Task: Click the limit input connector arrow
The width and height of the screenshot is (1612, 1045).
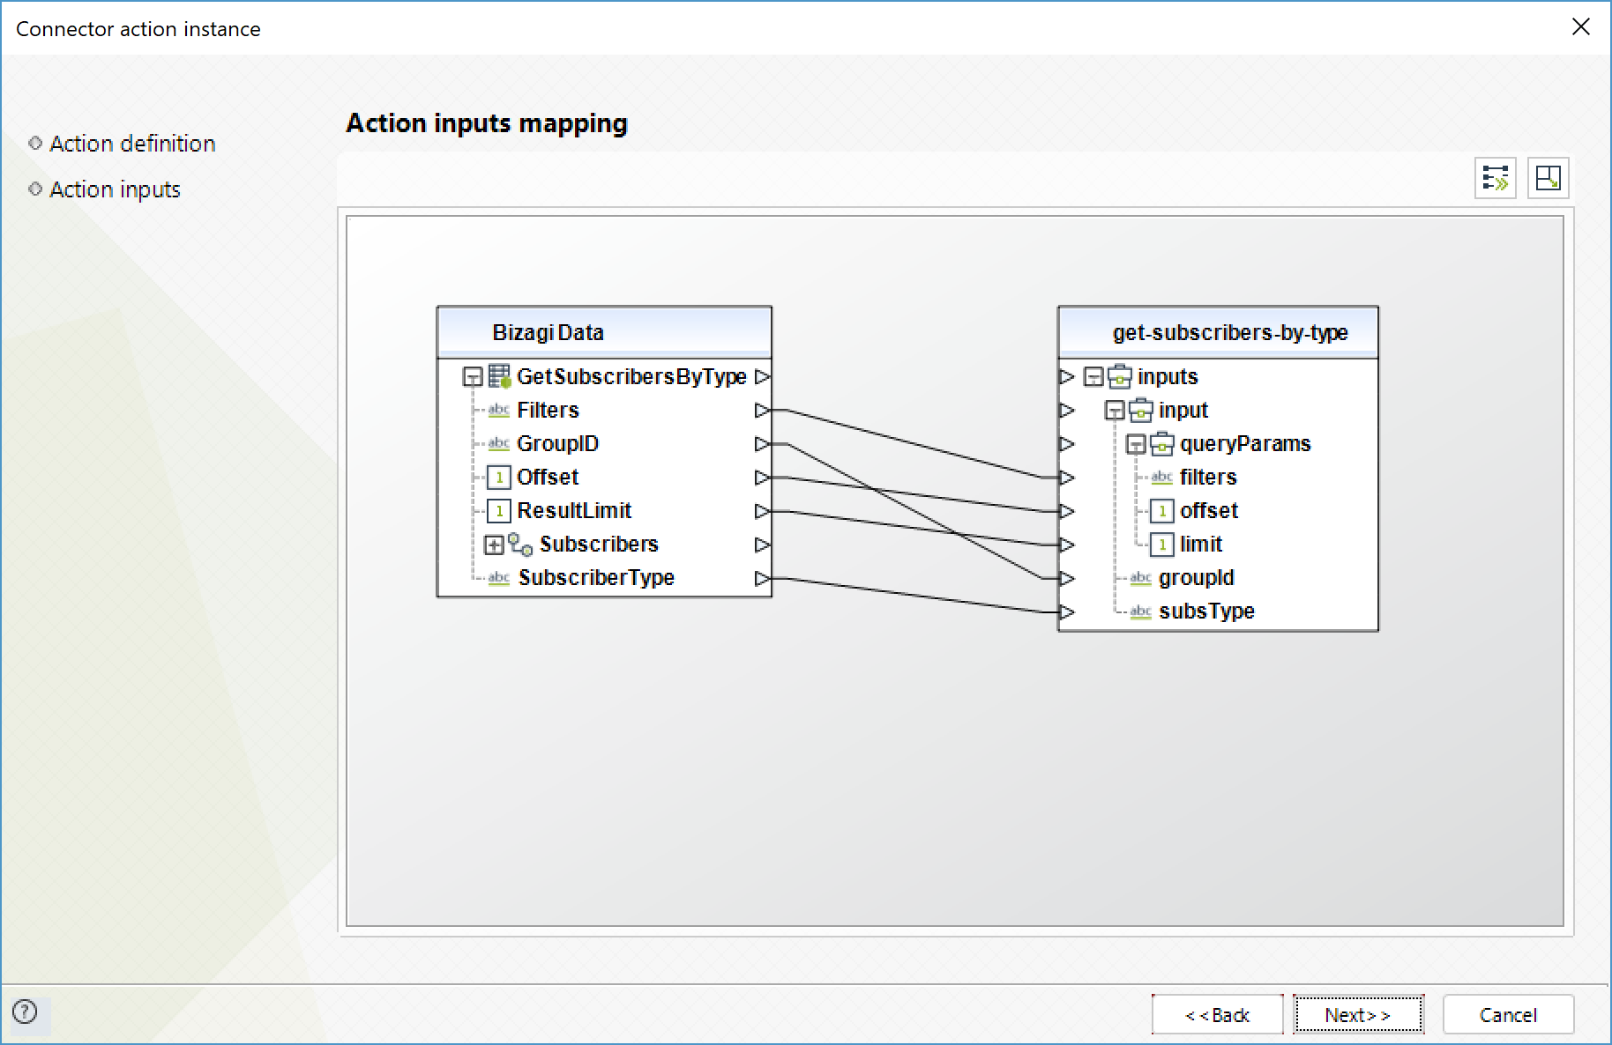Action: coord(1067,545)
